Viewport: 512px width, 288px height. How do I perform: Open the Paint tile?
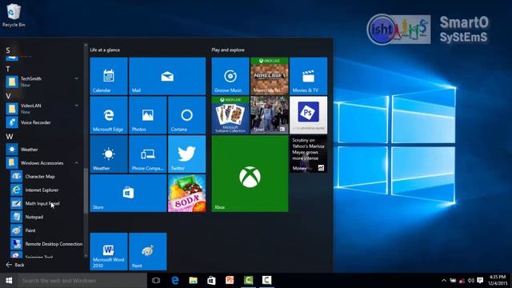point(148,251)
